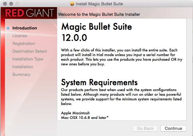The height and width of the screenshot is (136, 193).
Task: Click the blue bullet beside Introduction
Action: click(8, 28)
